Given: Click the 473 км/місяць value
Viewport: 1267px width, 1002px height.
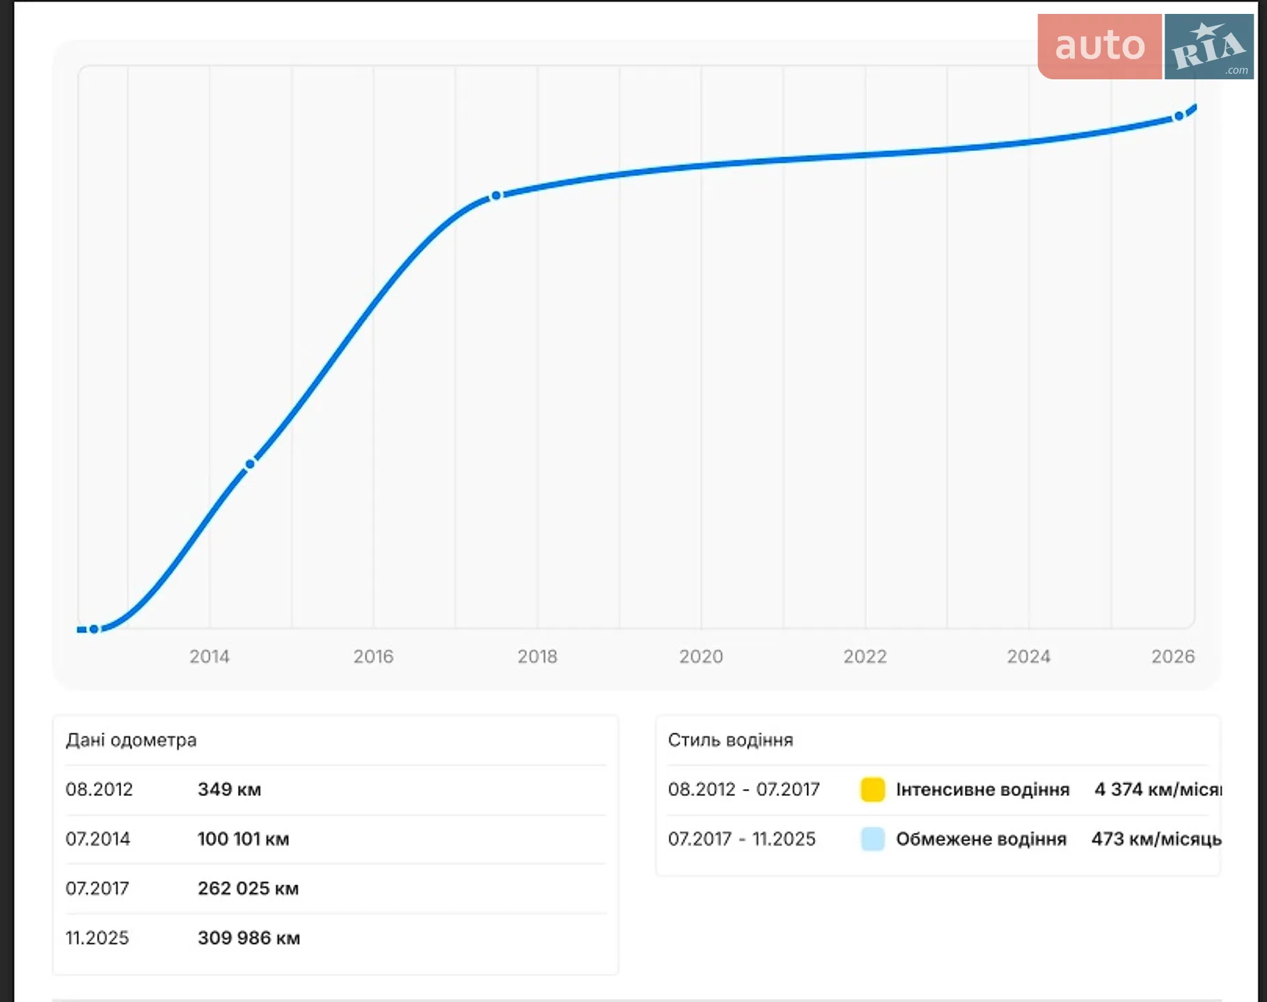Looking at the screenshot, I should click(1156, 839).
